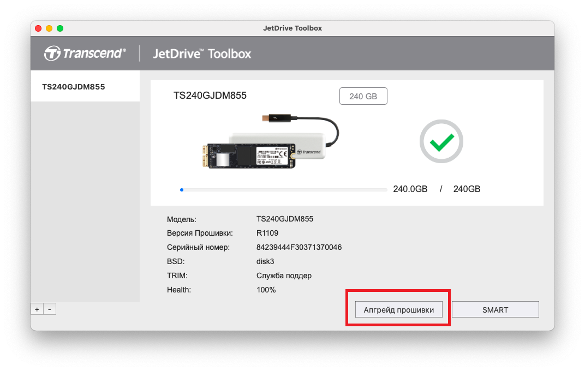The height and width of the screenshot is (371, 585).
Task: Open the Апгрейд прошивки firmware upgrade
Action: 399,309
